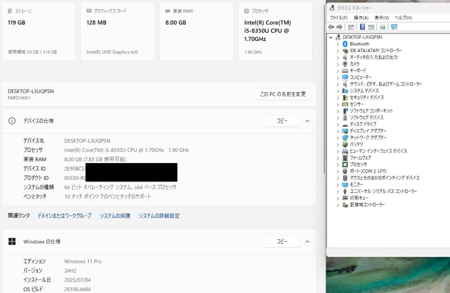Expand the 記憶域コントローラー node arrow
Image resolution: width=450 pixels, height=293 pixels.
pos(338,205)
